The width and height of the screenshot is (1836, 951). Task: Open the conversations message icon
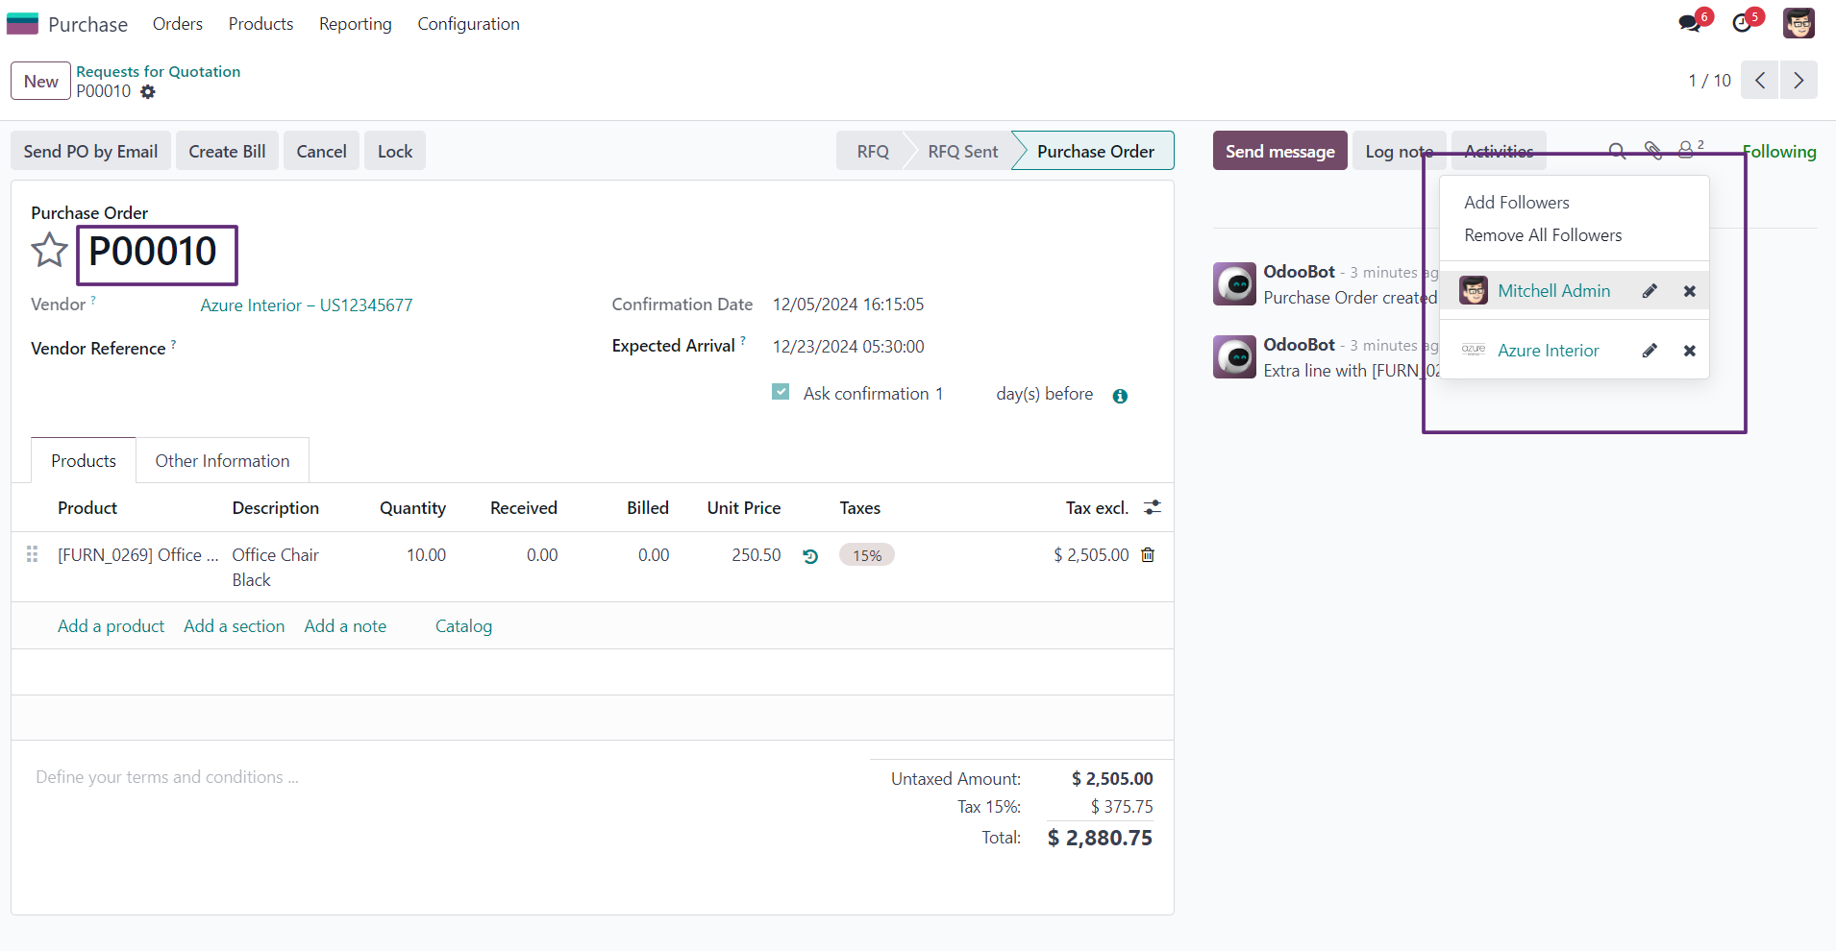(x=1689, y=23)
